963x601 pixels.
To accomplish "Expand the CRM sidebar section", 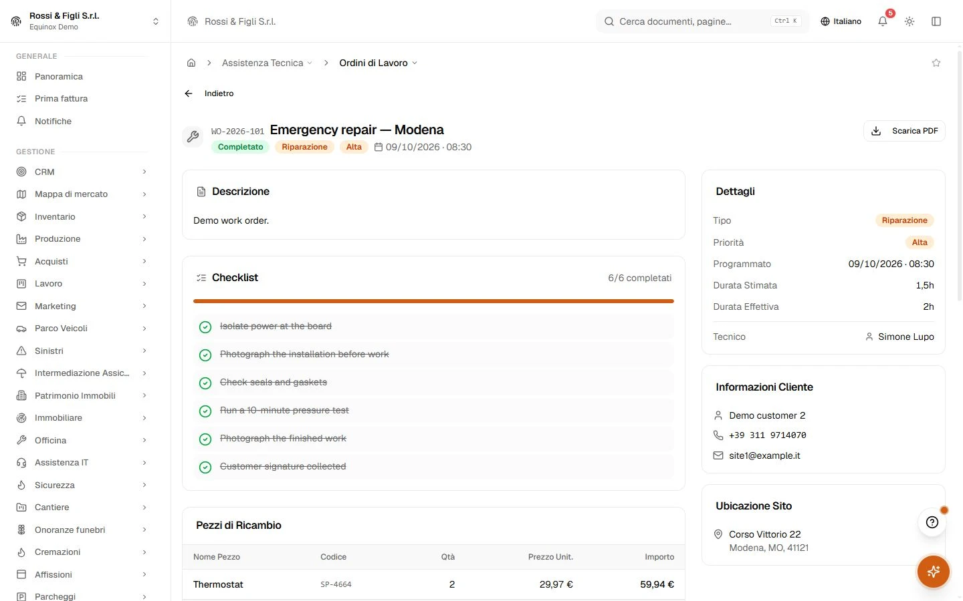I will tap(82, 172).
